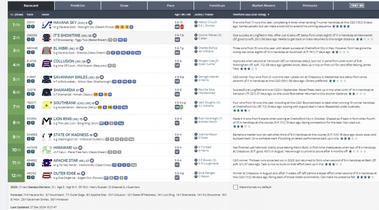Click CD badge under Havana Sky

[117, 27]
